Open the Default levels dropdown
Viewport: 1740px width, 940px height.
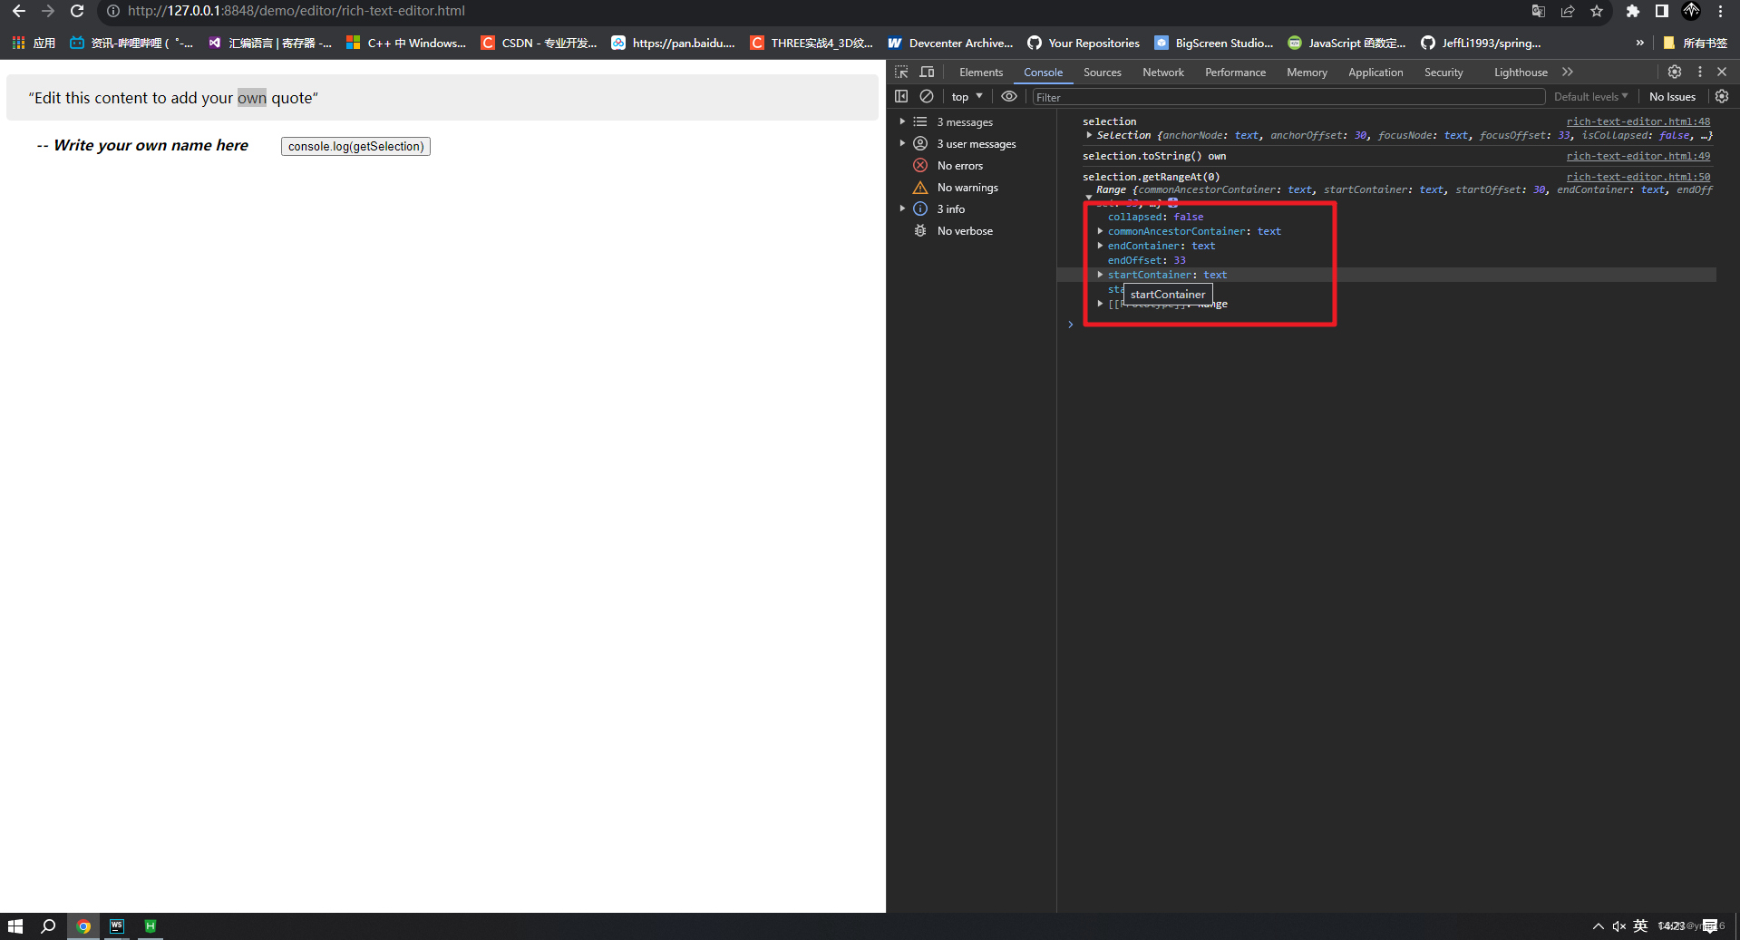pos(1591,96)
